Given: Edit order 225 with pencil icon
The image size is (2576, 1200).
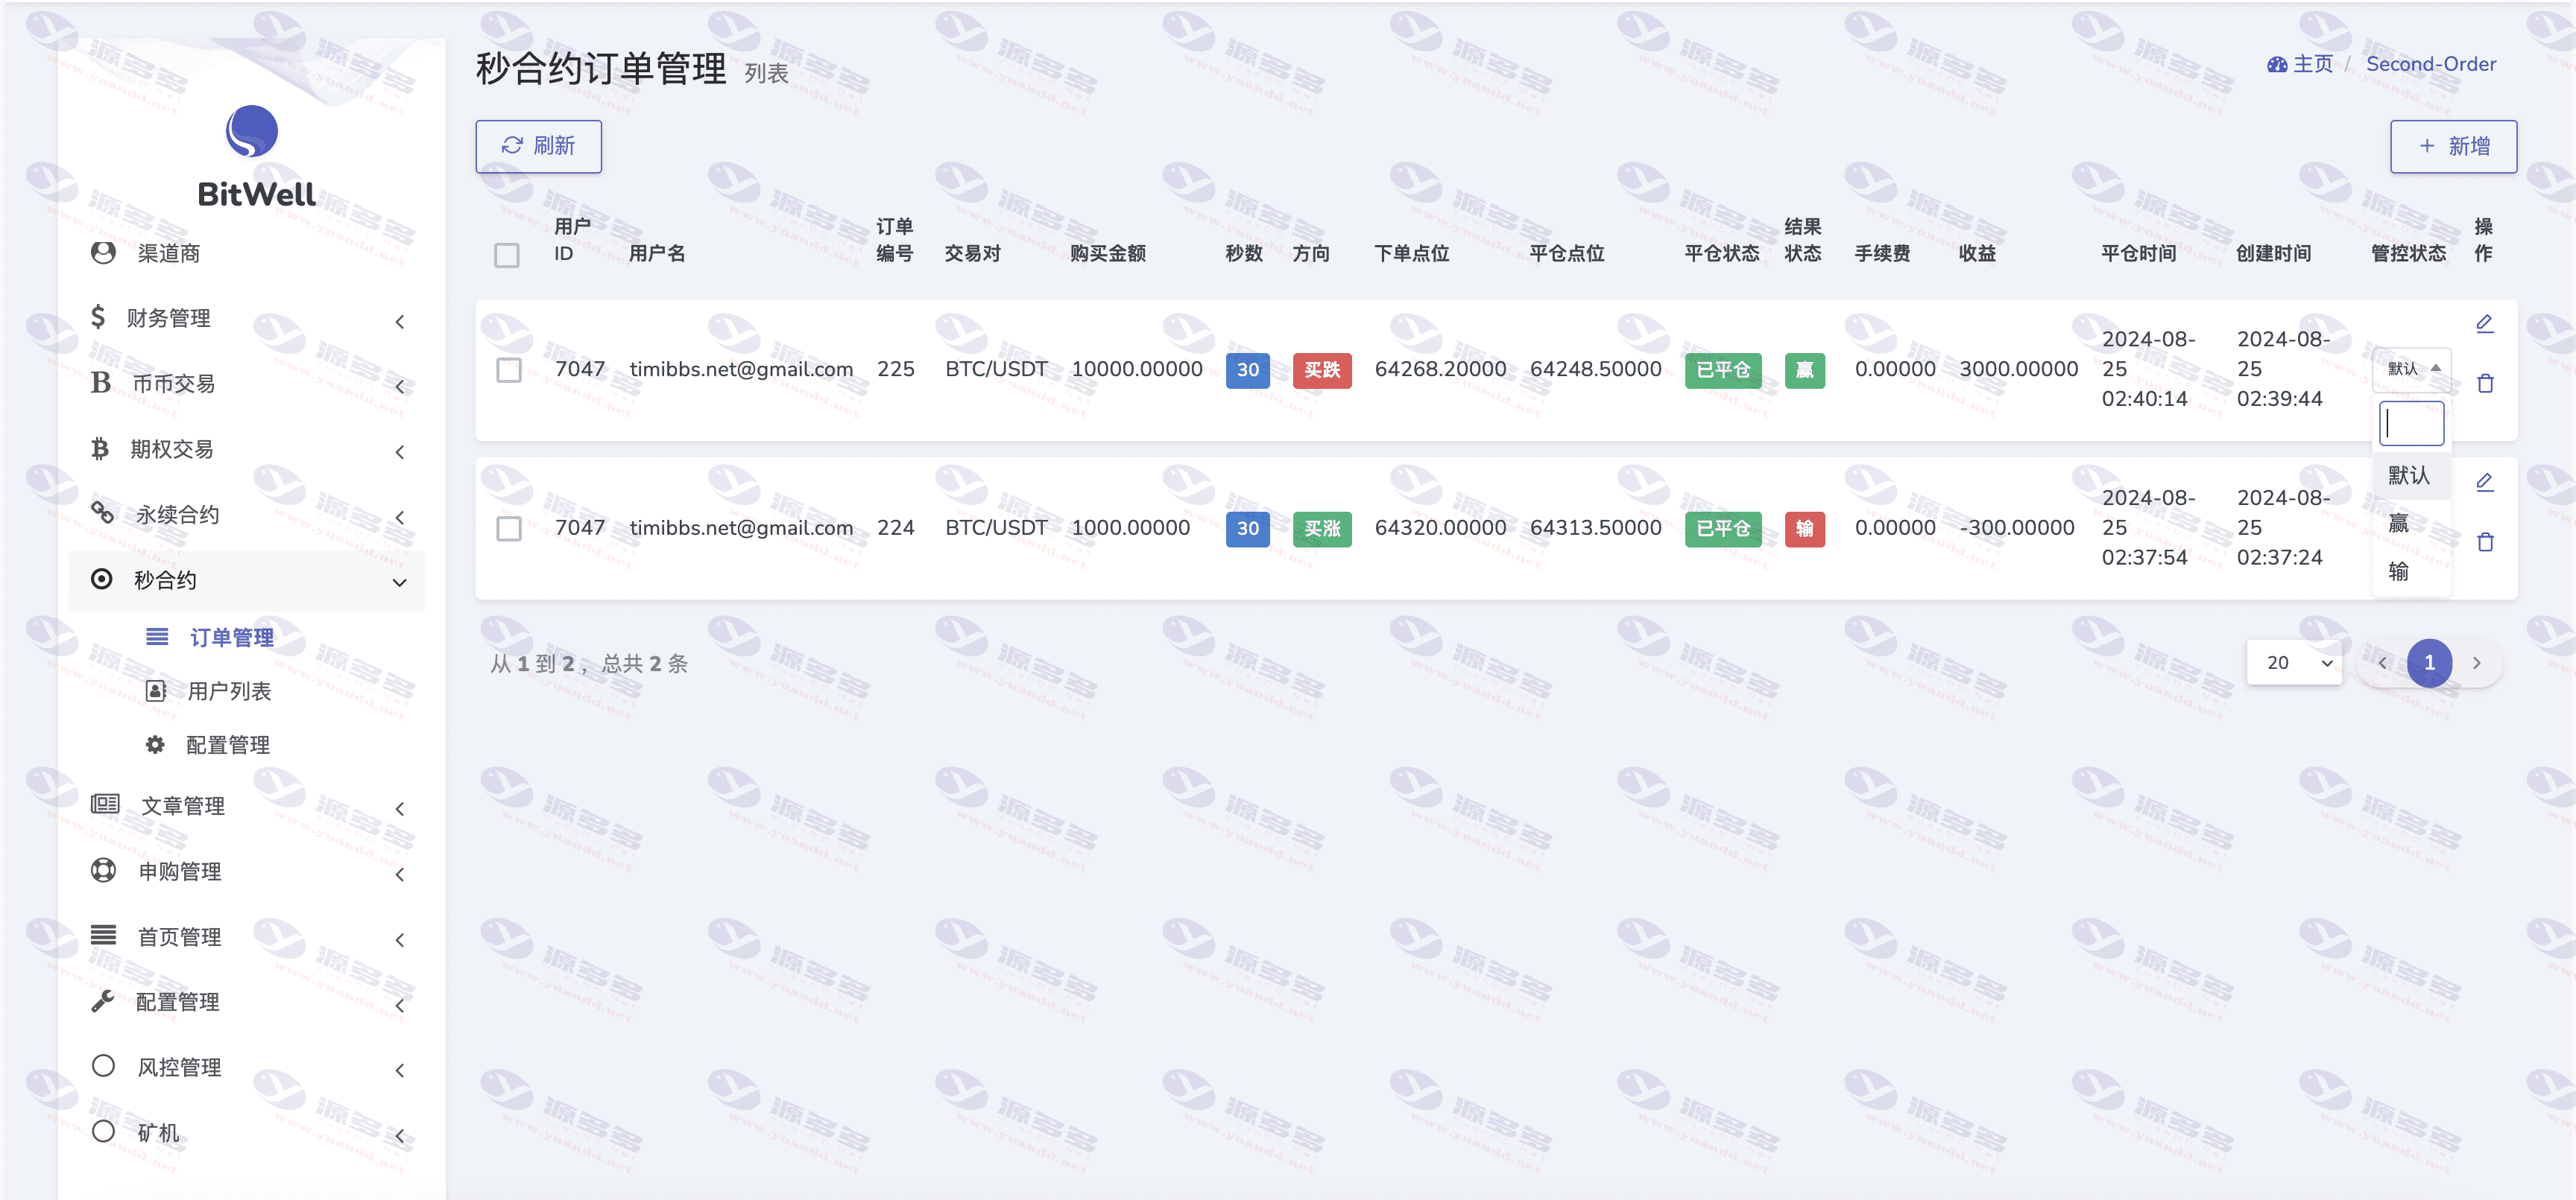Looking at the screenshot, I should [x=2485, y=323].
